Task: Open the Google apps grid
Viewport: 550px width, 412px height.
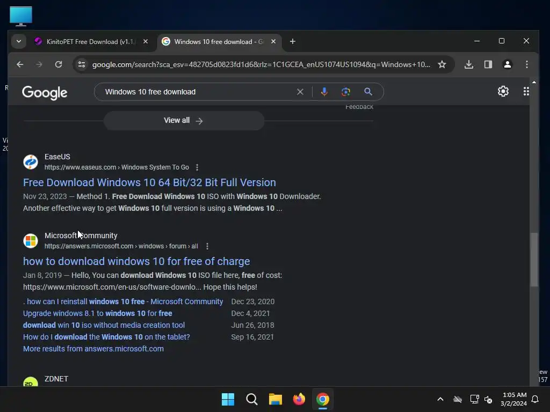Action: click(x=526, y=91)
